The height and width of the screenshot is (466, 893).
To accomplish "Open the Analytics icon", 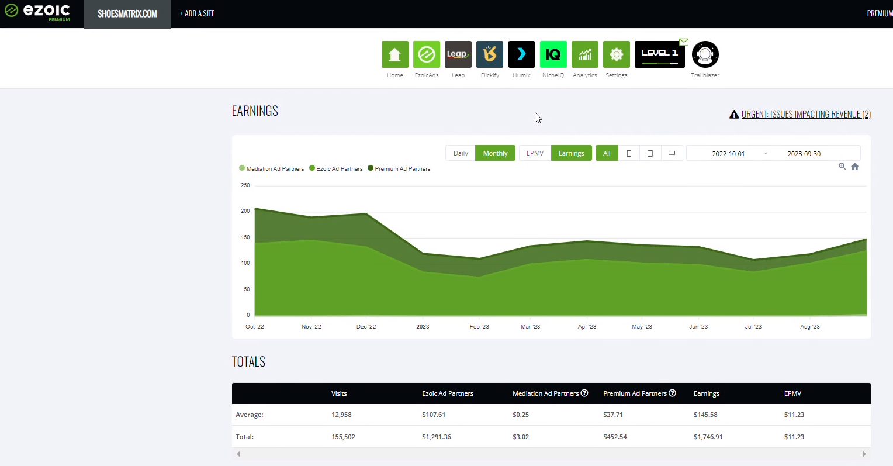I will coord(585,54).
